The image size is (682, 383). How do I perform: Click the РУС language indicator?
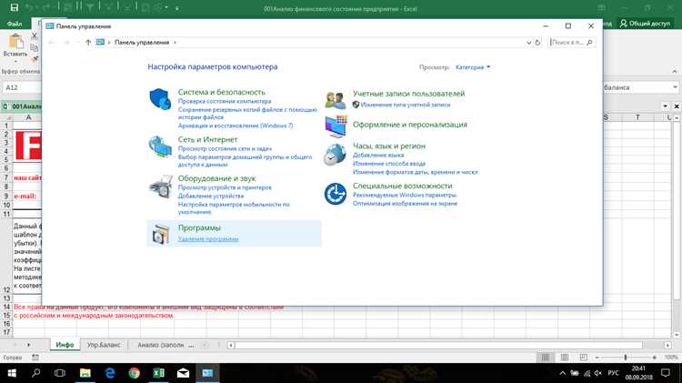click(x=613, y=373)
